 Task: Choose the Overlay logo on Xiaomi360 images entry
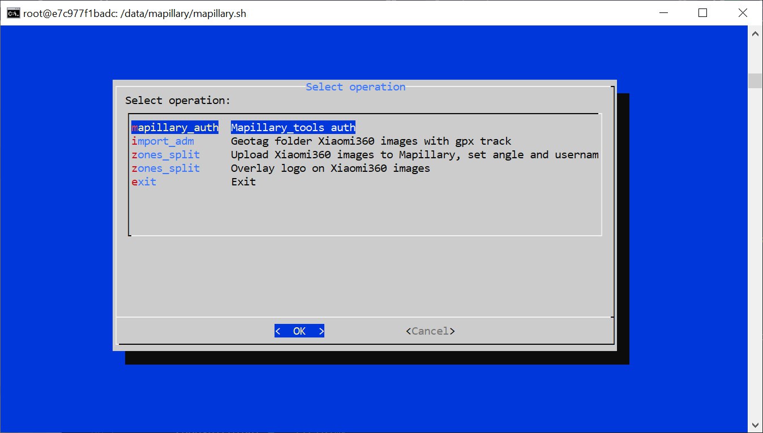tap(281, 168)
